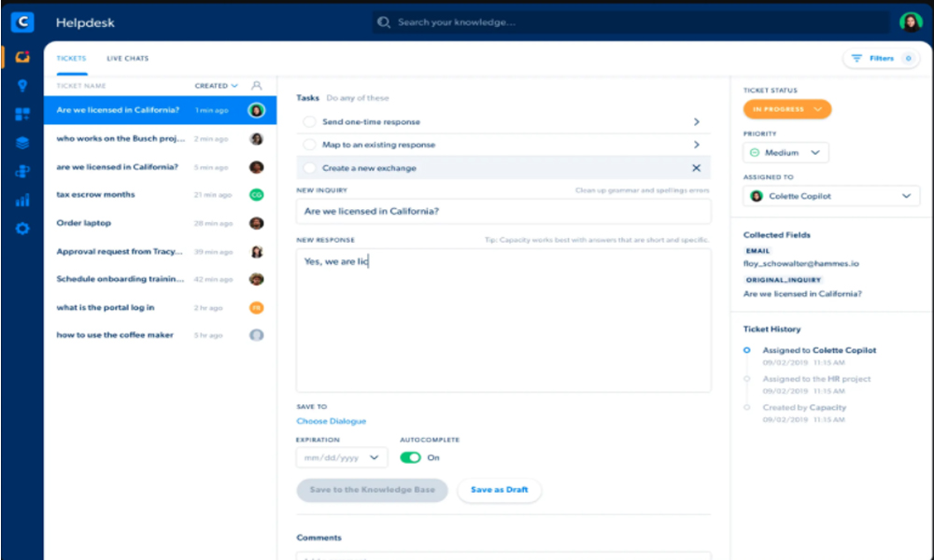
Task: Click the Capacity logo icon
Action: [22, 22]
